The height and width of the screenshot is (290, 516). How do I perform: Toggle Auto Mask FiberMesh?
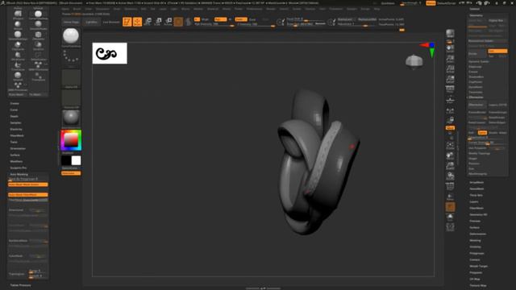click(x=28, y=195)
